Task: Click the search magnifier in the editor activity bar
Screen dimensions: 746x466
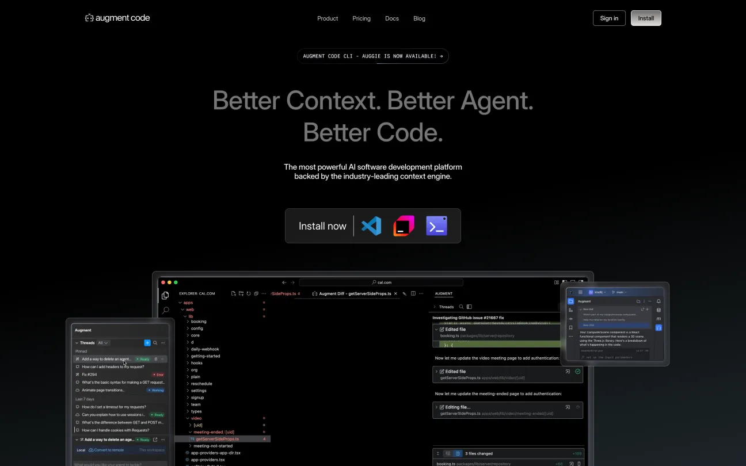Action: (x=166, y=310)
